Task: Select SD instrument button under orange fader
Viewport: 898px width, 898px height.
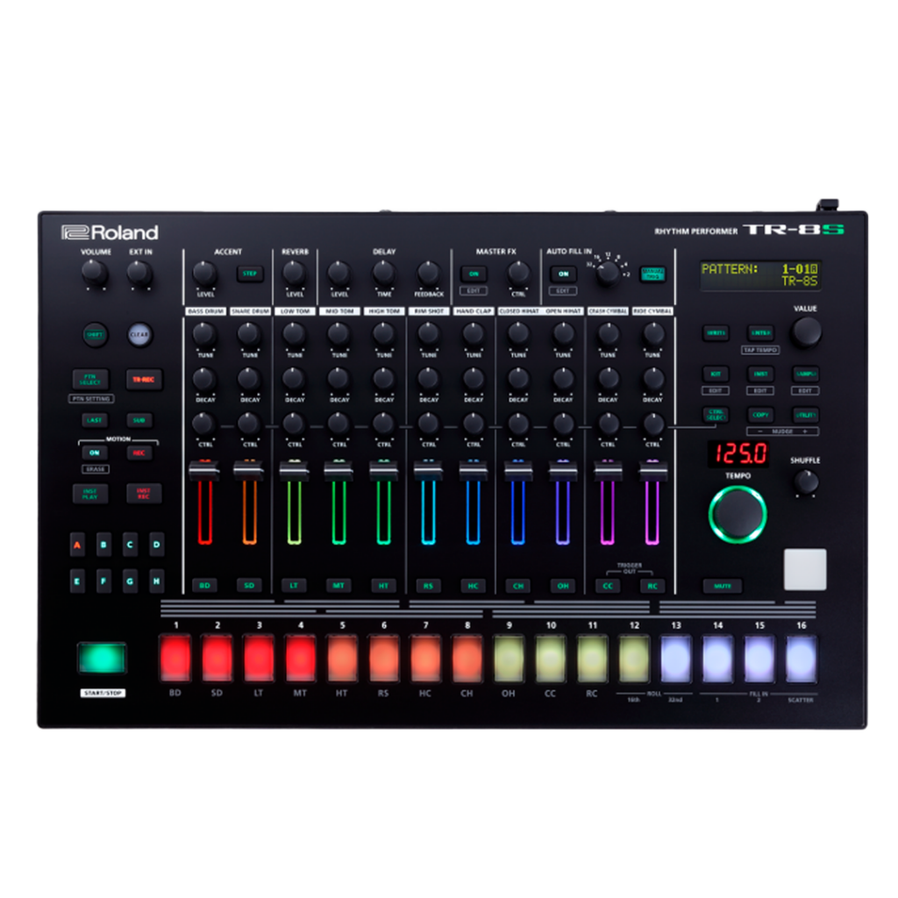Action: (249, 585)
